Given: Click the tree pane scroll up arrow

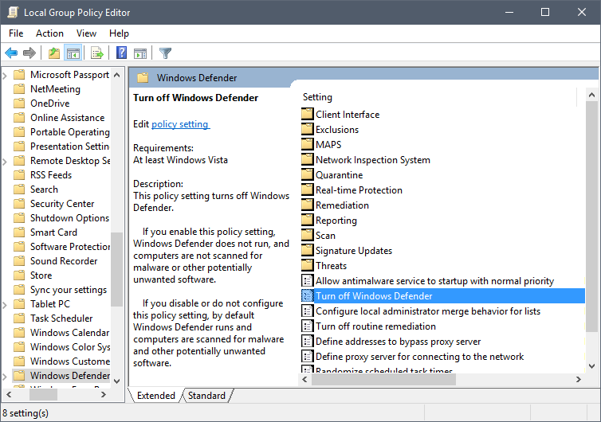Looking at the screenshot, I should pos(117,75).
